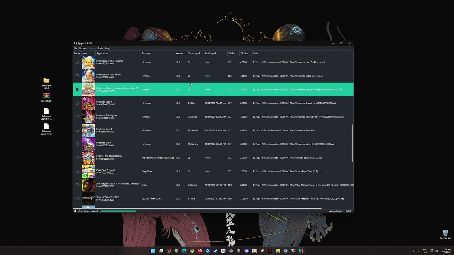Click the Path column header
Image resolution: width=454 pixels, height=255 pixels.
pyautogui.click(x=303, y=53)
